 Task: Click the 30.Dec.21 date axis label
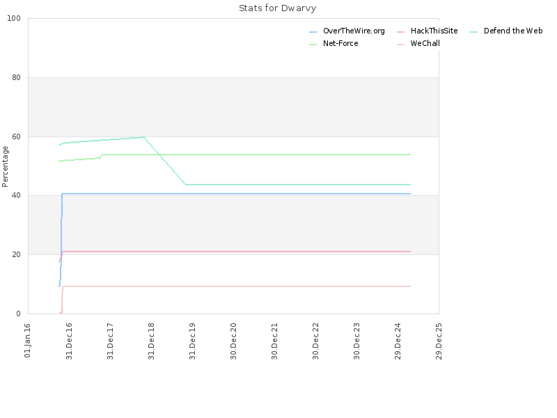(274, 341)
